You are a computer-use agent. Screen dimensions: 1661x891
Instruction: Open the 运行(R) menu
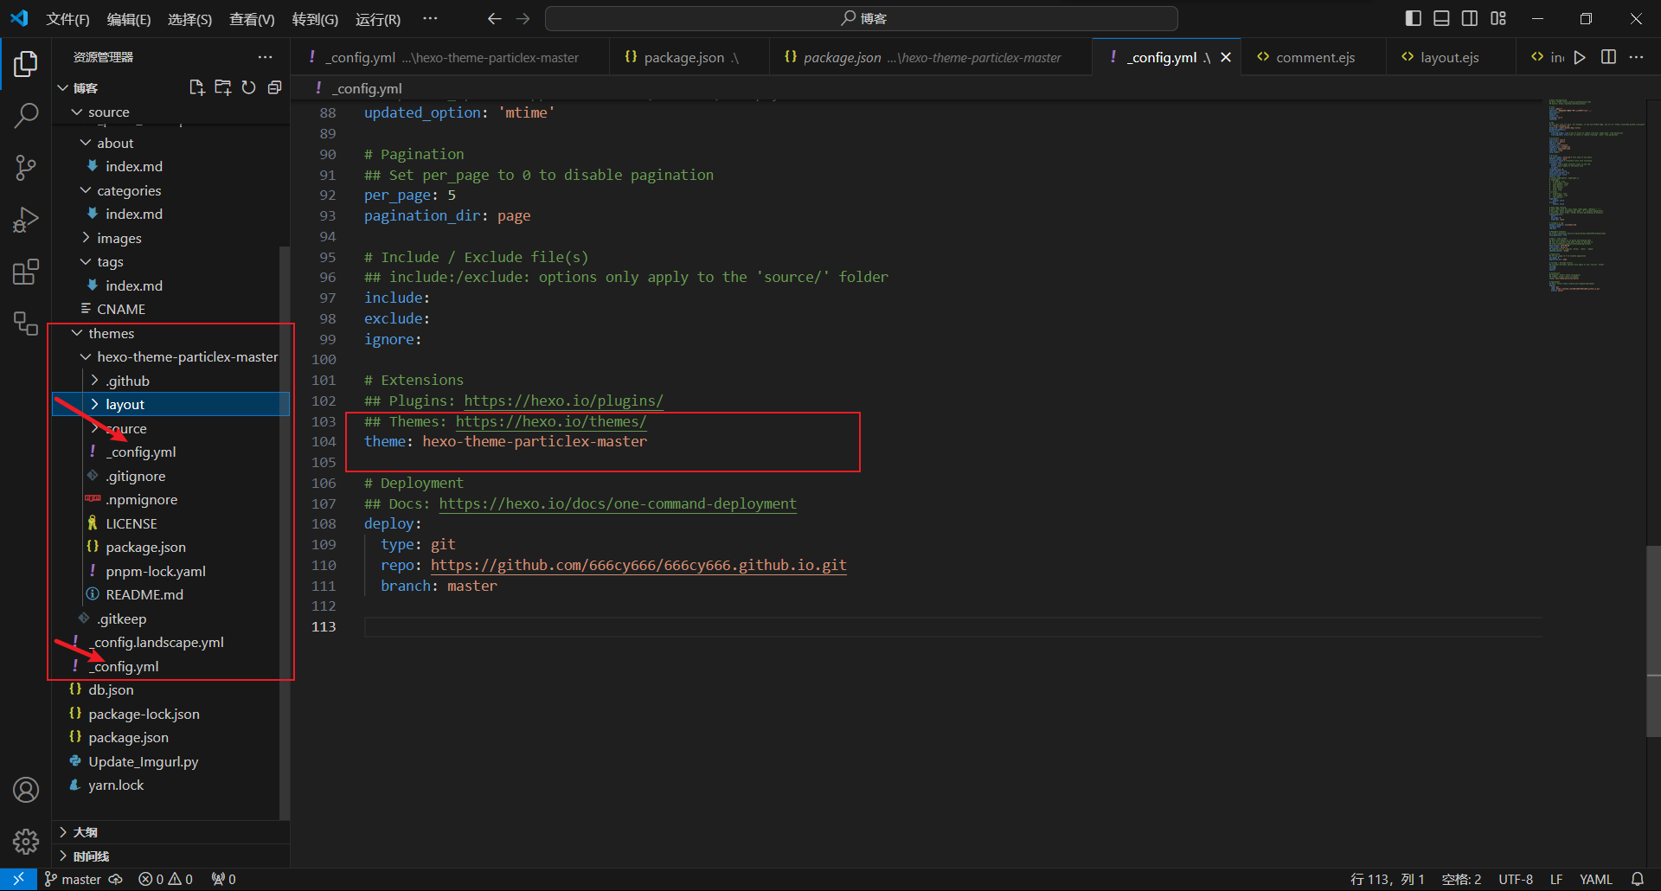pos(378,19)
